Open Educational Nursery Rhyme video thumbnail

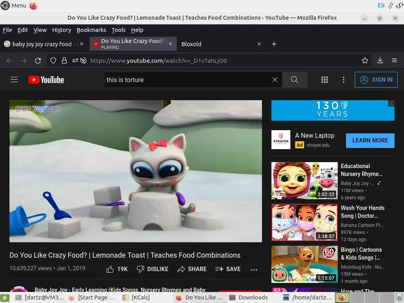(x=305, y=181)
